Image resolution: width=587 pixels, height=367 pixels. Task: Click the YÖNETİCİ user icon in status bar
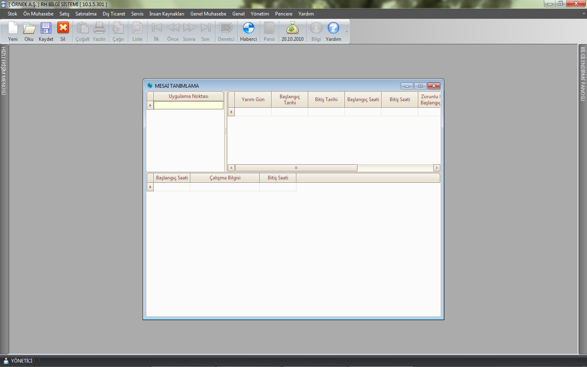6,361
